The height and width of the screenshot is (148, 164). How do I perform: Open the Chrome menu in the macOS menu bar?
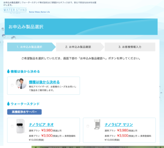click(44, 147)
